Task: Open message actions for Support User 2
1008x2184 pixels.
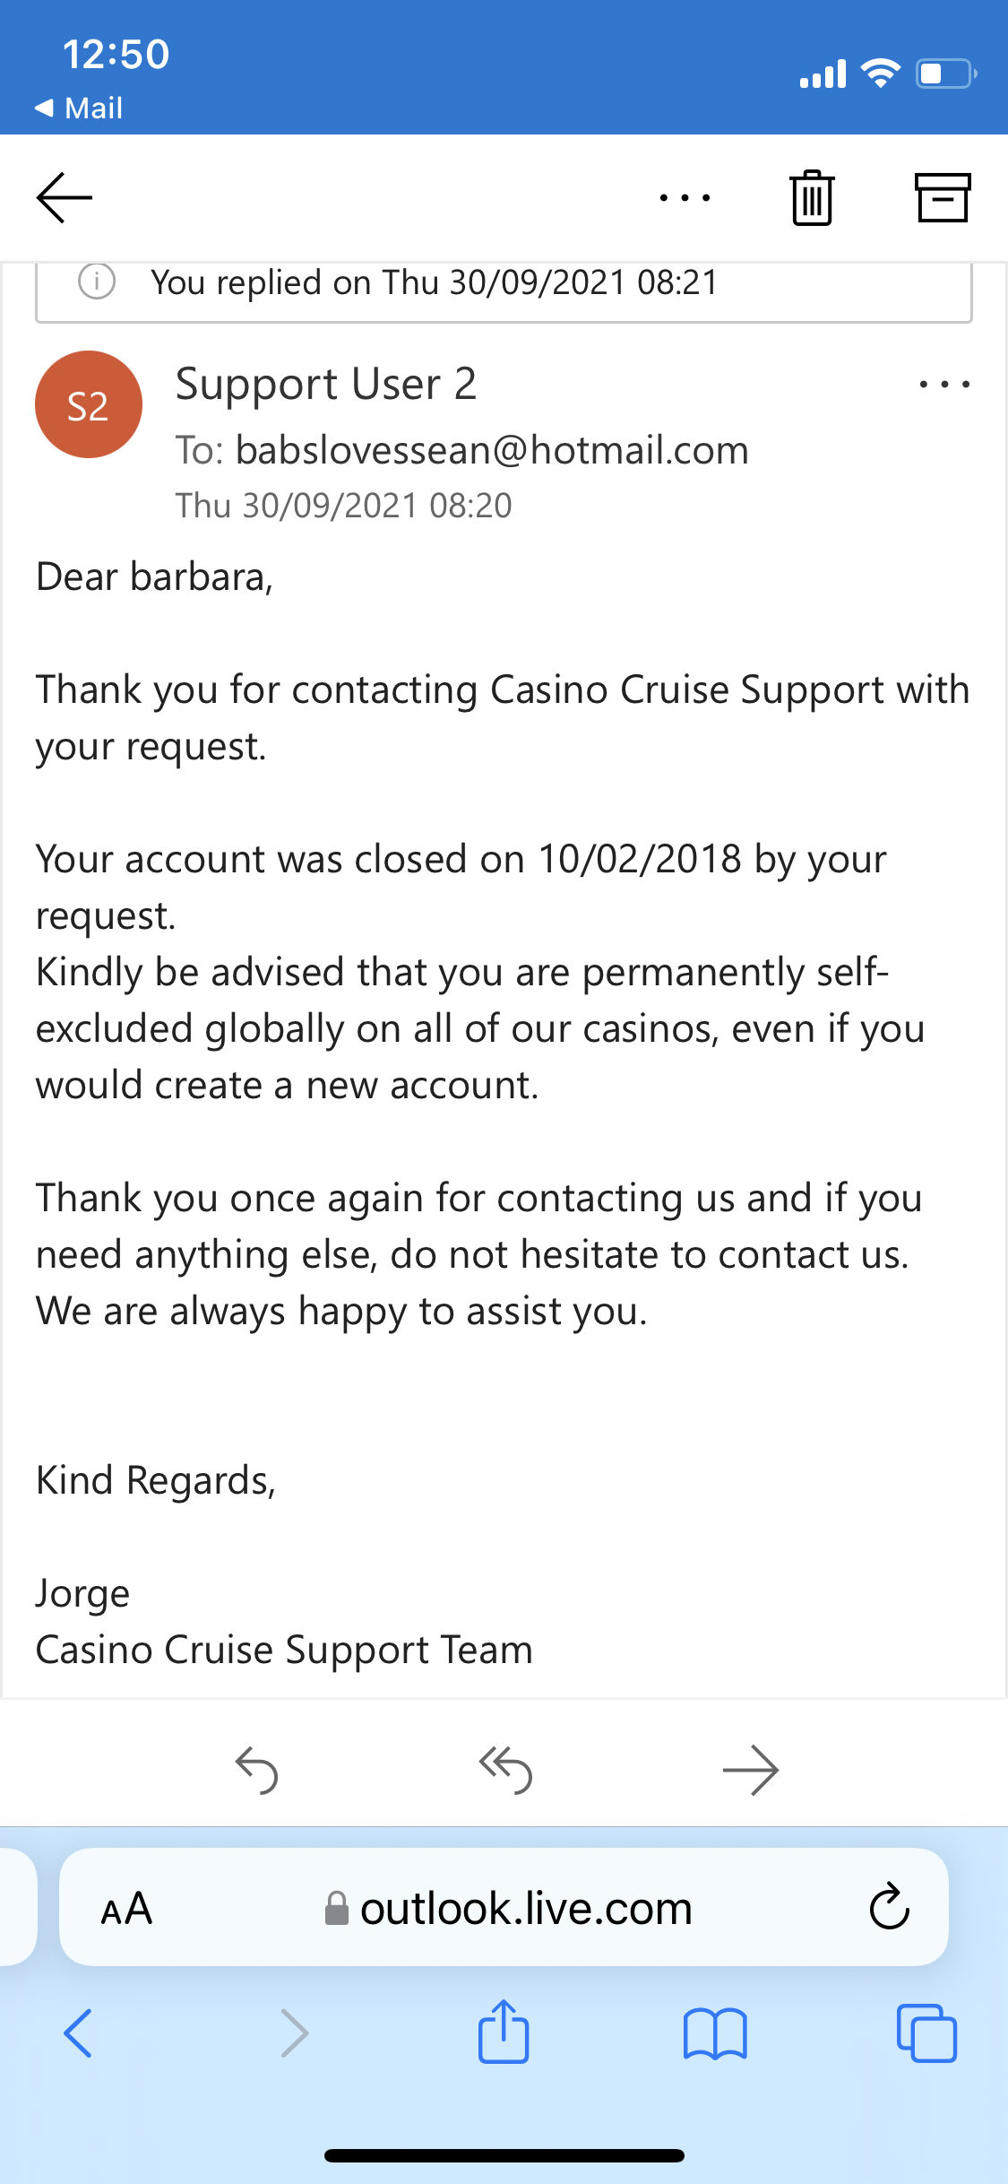Action: pyautogui.click(x=944, y=385)
